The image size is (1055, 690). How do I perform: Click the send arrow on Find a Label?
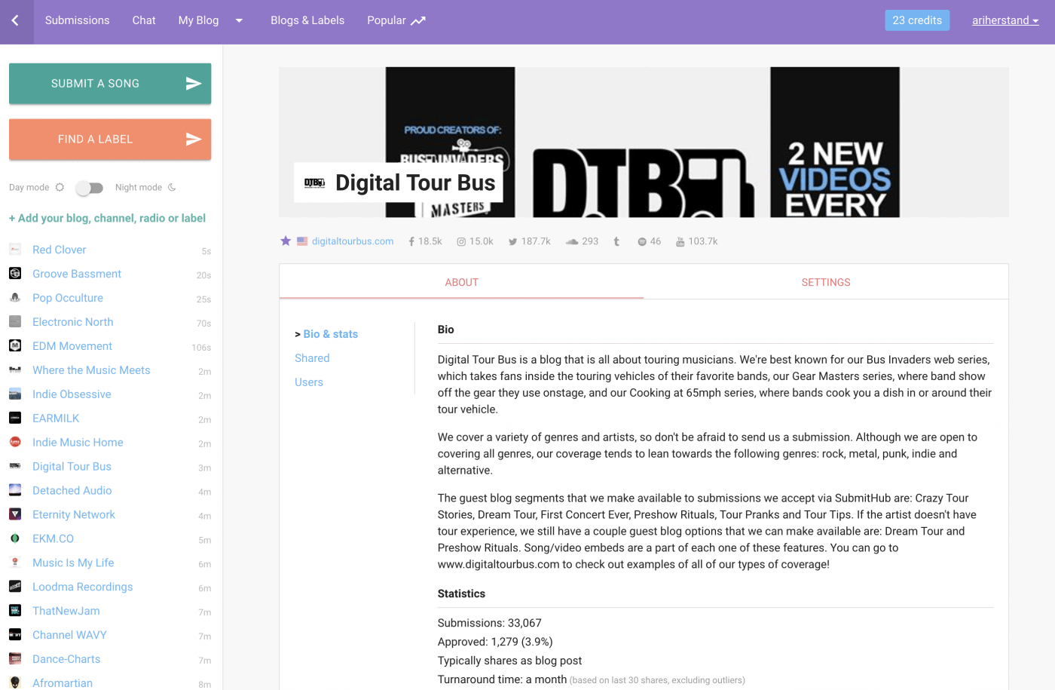[194, 140]
